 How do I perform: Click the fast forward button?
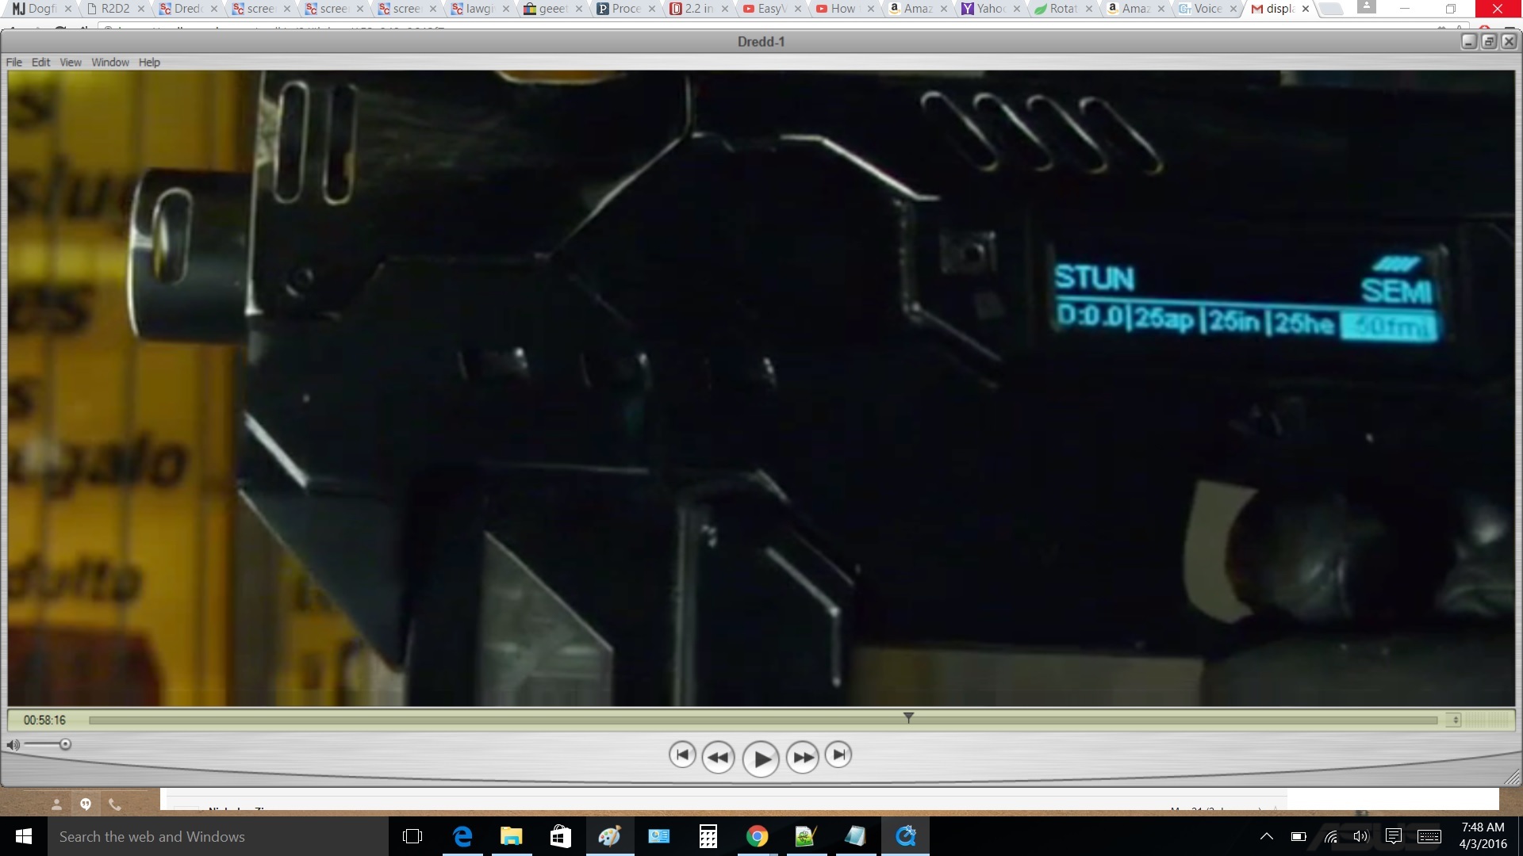point(803,758)
